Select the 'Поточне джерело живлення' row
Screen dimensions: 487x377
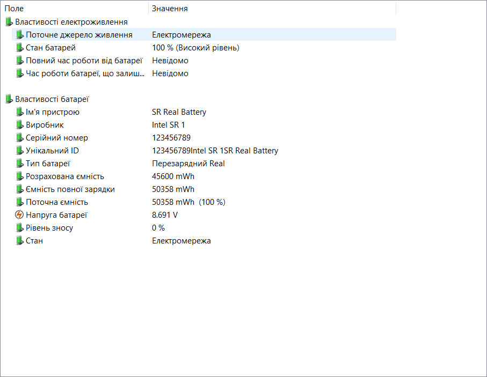point(203,34)
